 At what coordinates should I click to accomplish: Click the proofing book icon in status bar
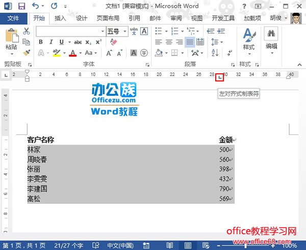(96, 245)
